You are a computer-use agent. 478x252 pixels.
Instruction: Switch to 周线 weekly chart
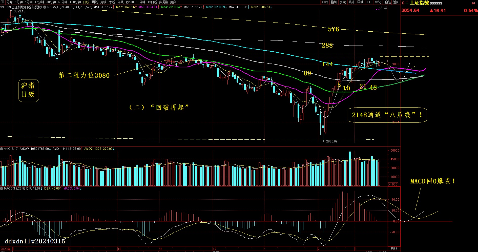(95, 2)
